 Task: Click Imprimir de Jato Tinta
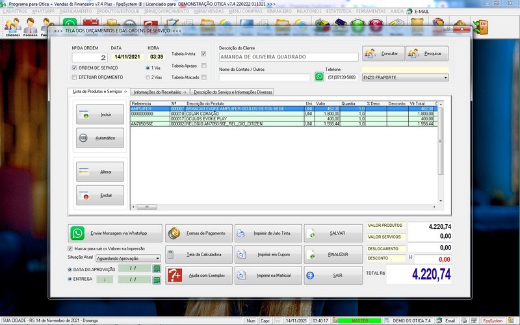pos(268,233)
